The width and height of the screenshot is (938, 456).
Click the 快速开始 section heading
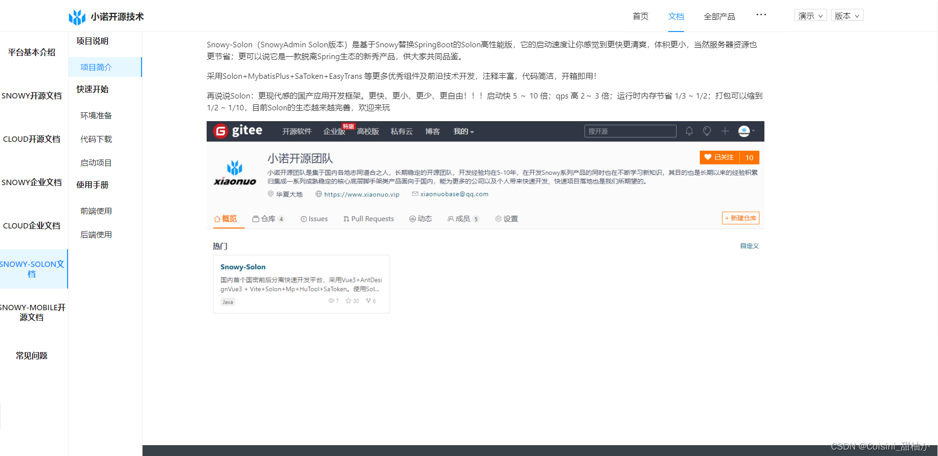(x=92, y=89)
